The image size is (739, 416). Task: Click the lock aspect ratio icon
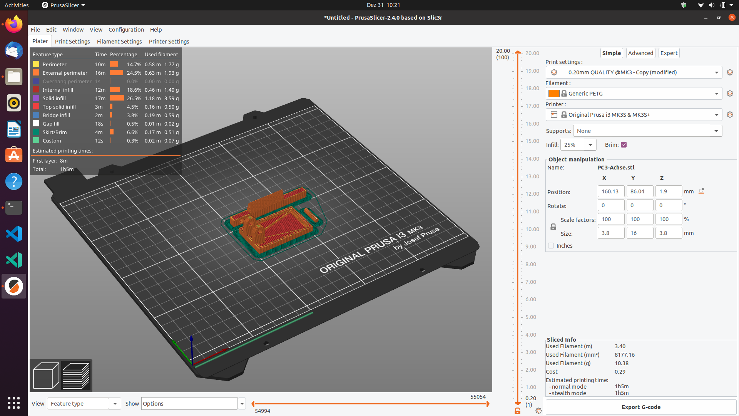(553, 226)
